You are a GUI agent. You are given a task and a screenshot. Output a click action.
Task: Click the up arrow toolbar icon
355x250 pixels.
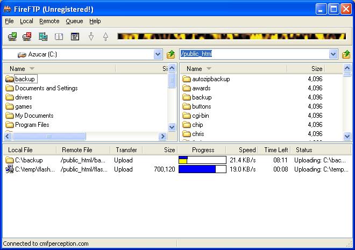(x=105, y=37)
